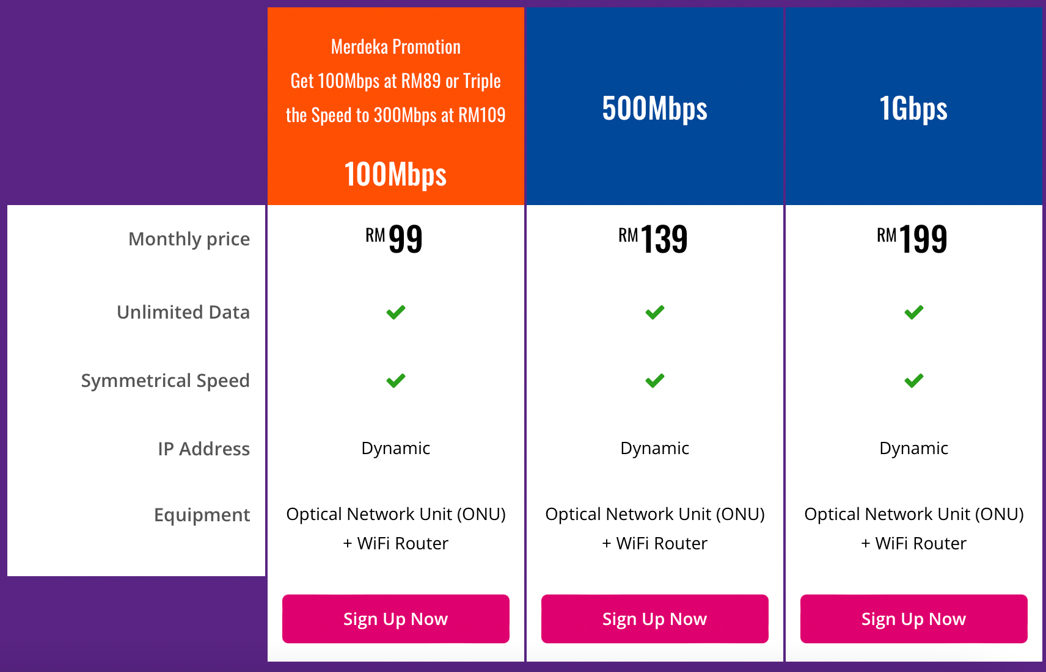The image size is (1046, 672).
Task: Click Sign Up Now for the 500Mbps plan
Action: pyautogui.click(x=654, y=618)
